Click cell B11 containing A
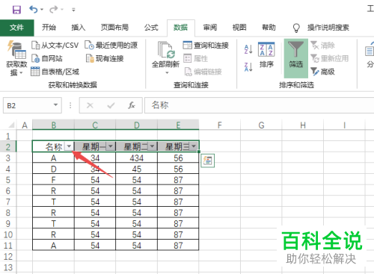374x274 pixels. click(x=53, y=246)
